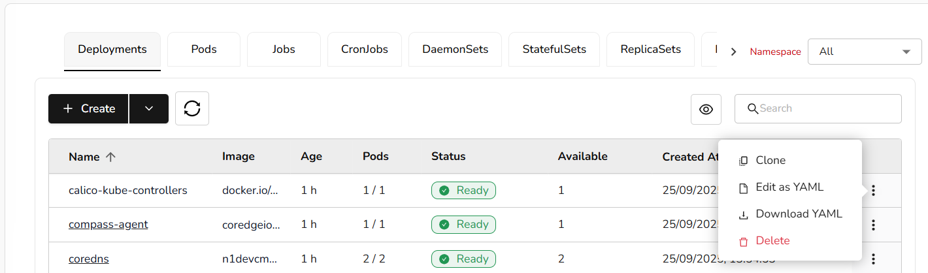Image resolution: width=928 pixels, height=273 pixels.
Task: Focus the Search input field
Action: [x=823, y=108]
